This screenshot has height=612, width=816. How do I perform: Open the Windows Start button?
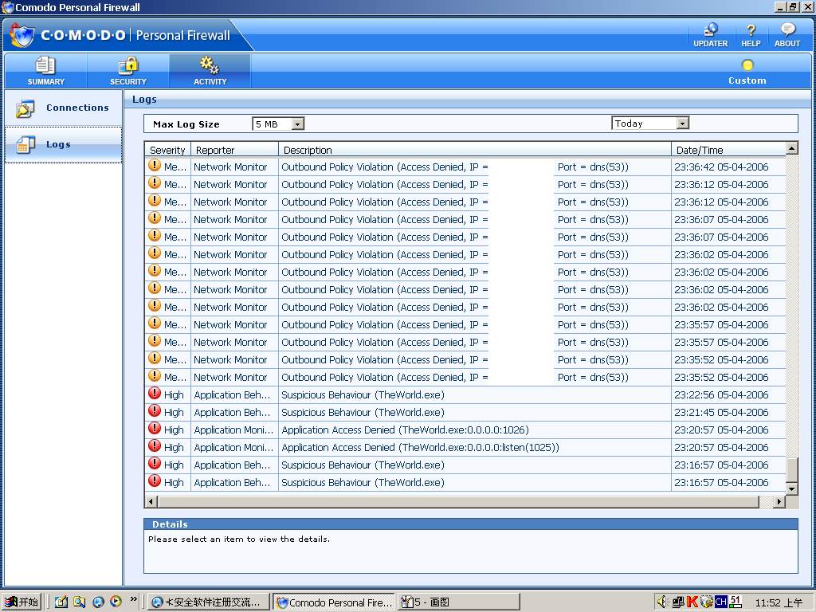pos(22,602)
